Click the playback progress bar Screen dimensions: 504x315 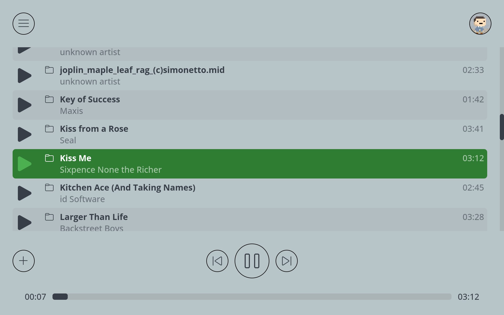(x=252, y=297)
